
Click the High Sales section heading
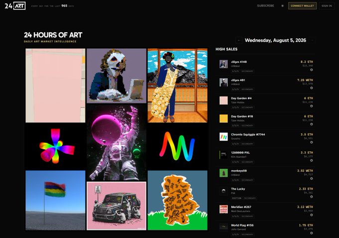(226, 49)
